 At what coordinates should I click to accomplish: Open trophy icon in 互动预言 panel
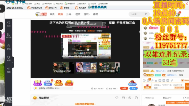pyautogui.click(x=117, y=98)
